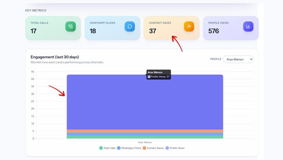Screen dimensions: 283x160
Task: Click the green Total Calls bar segment
Action: (145, 137)
